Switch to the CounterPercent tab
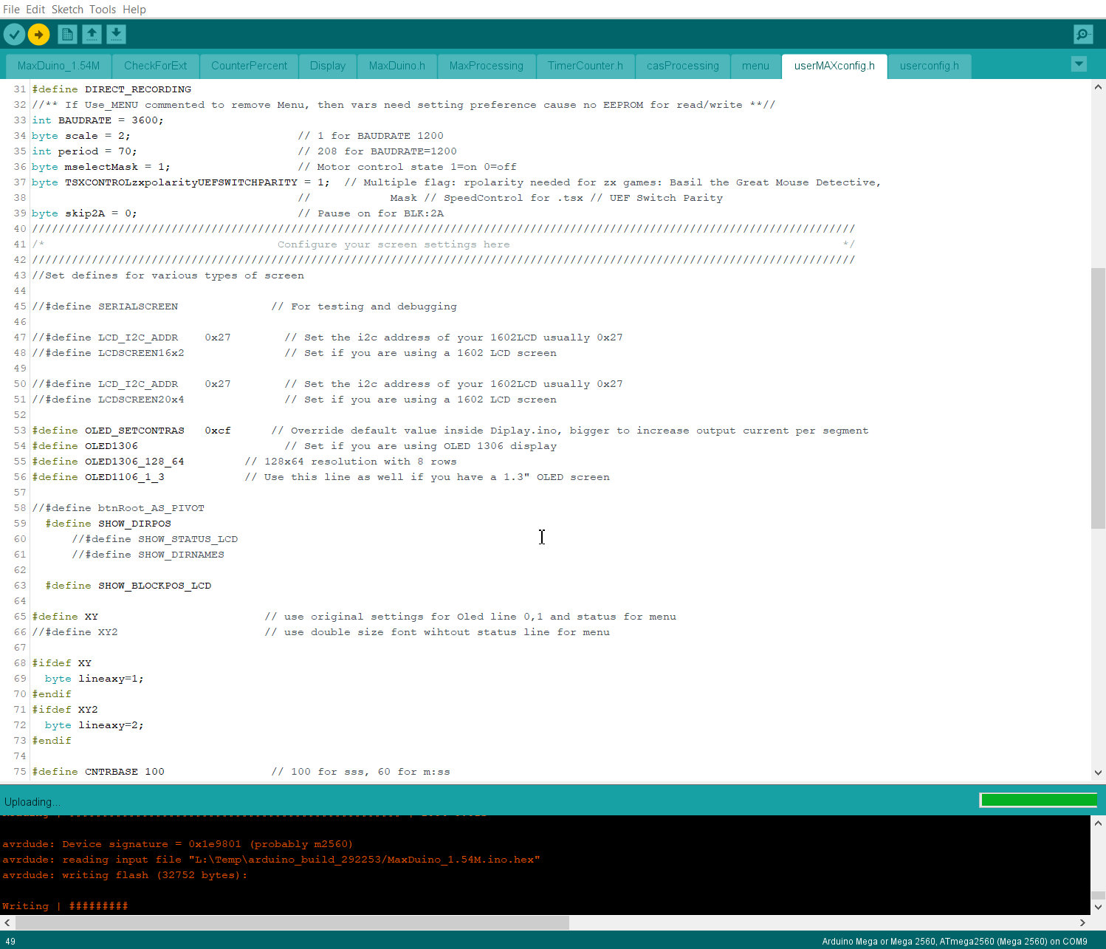The width and height of the screenshot is (1106, 949). 249,66
